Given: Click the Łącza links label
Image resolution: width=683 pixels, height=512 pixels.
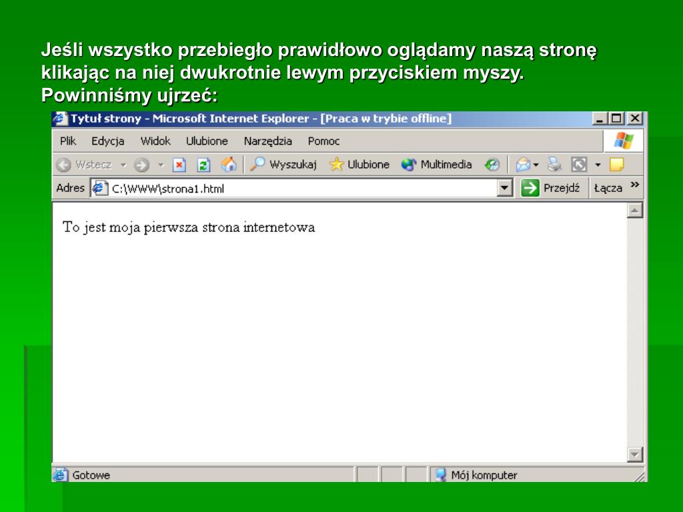Looking at the screenshot, I should pyautogui.click(x=608, y=188).
